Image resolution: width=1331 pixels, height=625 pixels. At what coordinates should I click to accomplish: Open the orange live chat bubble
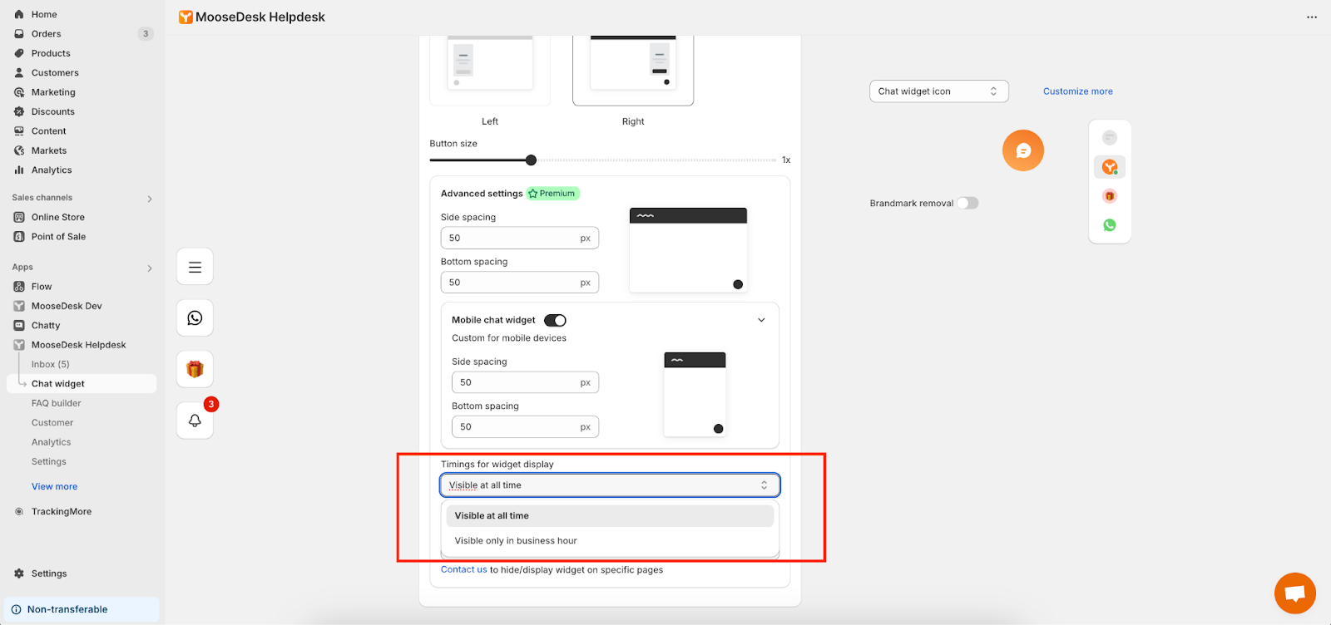[1295, 593]
